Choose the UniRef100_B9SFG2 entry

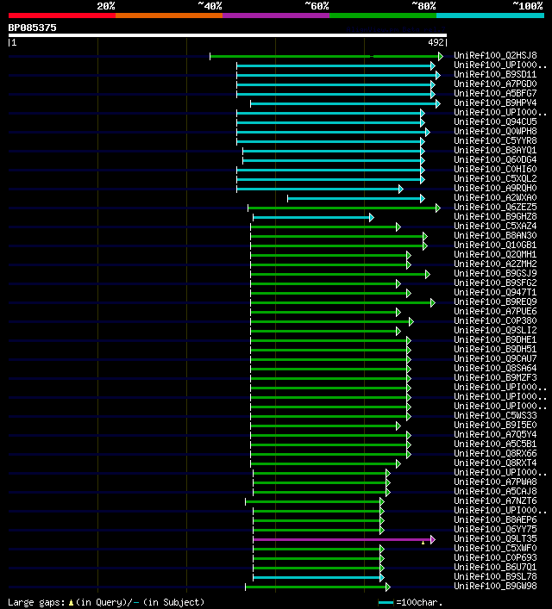[x=495, y=283]
